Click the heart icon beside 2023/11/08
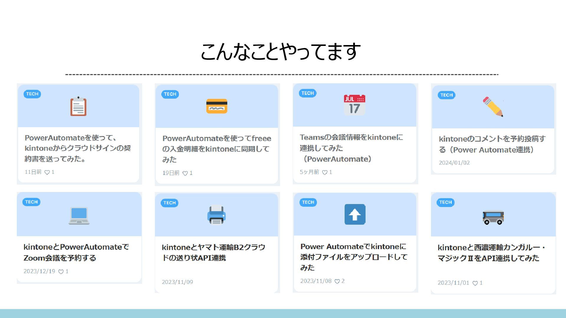Image resolution: width=566 pixels, height=318 pixels. tap(337, 281)
